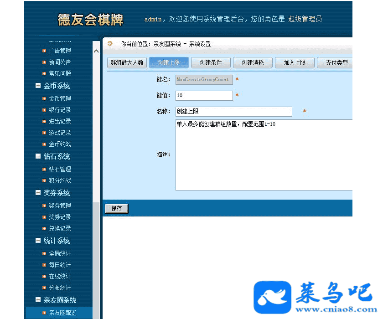
Task: Focus the 键值 input field
Action: click(204, 96)
